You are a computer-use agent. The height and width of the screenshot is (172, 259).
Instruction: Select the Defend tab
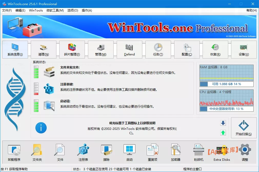click(129, 50)
